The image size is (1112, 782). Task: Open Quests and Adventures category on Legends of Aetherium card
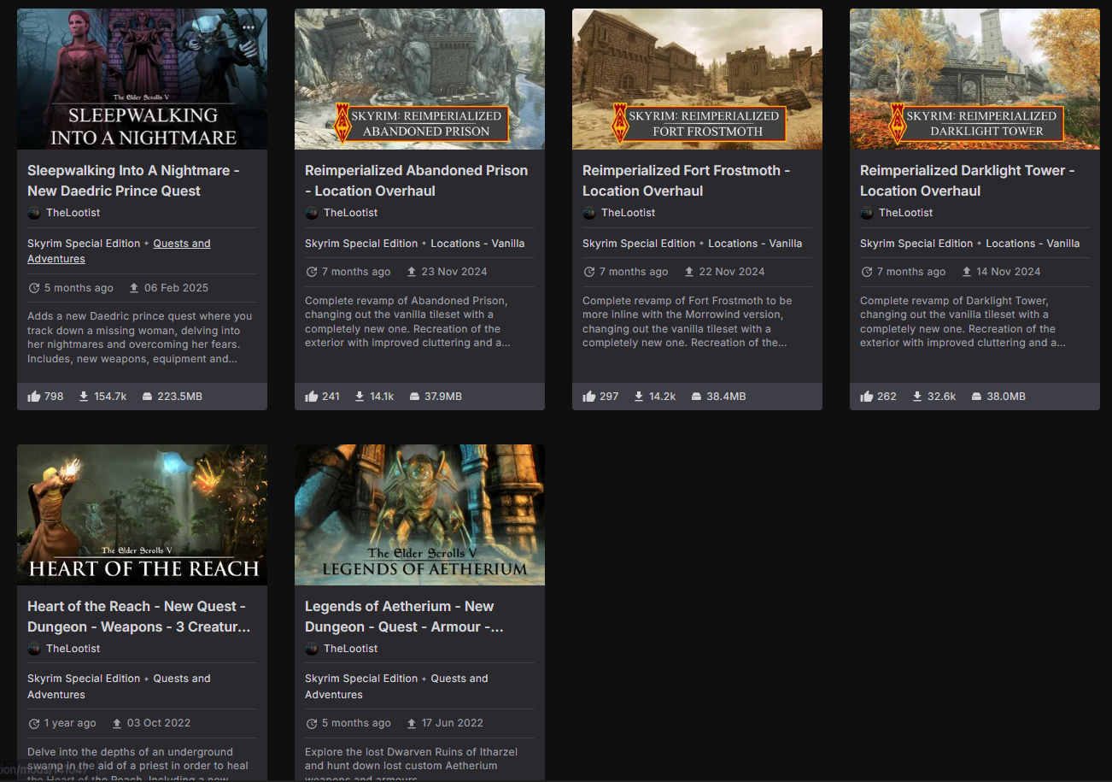(396, 686)
